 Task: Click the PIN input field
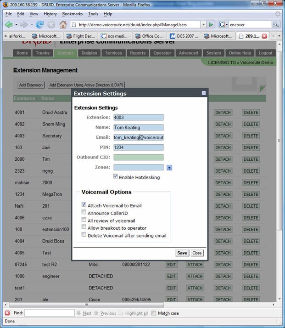click(x=139, y=147)
